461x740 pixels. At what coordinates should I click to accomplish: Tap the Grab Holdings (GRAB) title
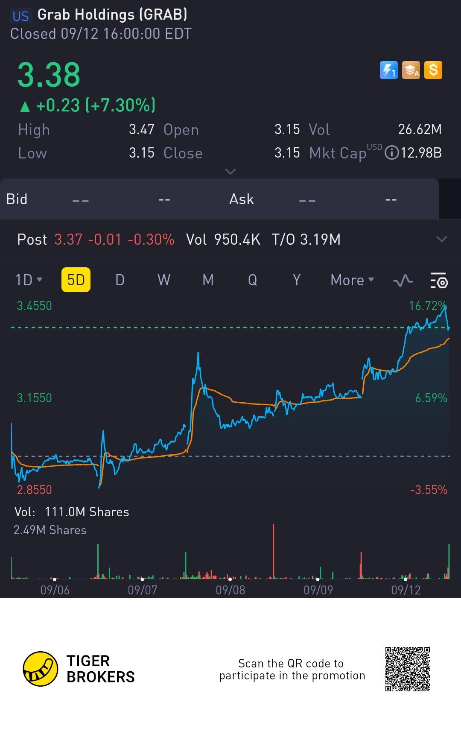coord(112,15)
